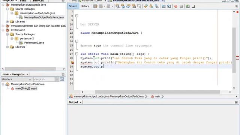
Task: Open the Members dropdown in Navigator
Action: click(16, 79)
